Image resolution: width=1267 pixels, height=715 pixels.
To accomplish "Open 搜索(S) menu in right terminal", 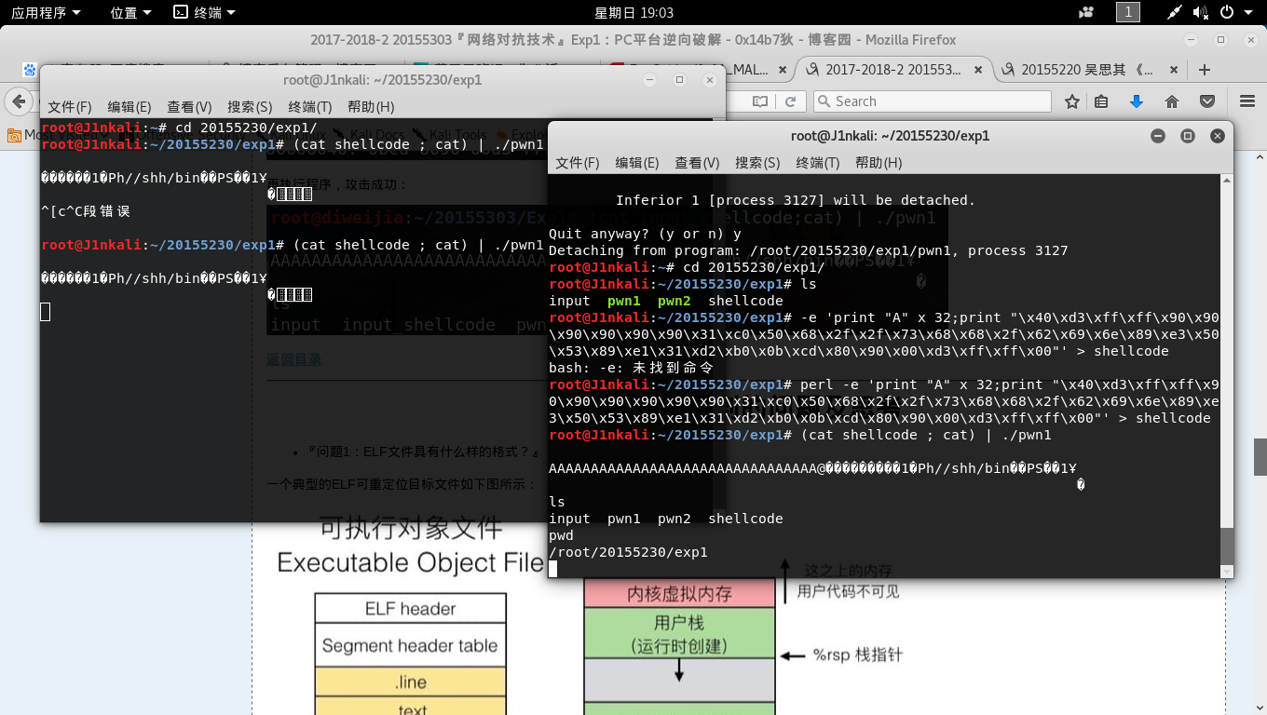I will [757, 163].
